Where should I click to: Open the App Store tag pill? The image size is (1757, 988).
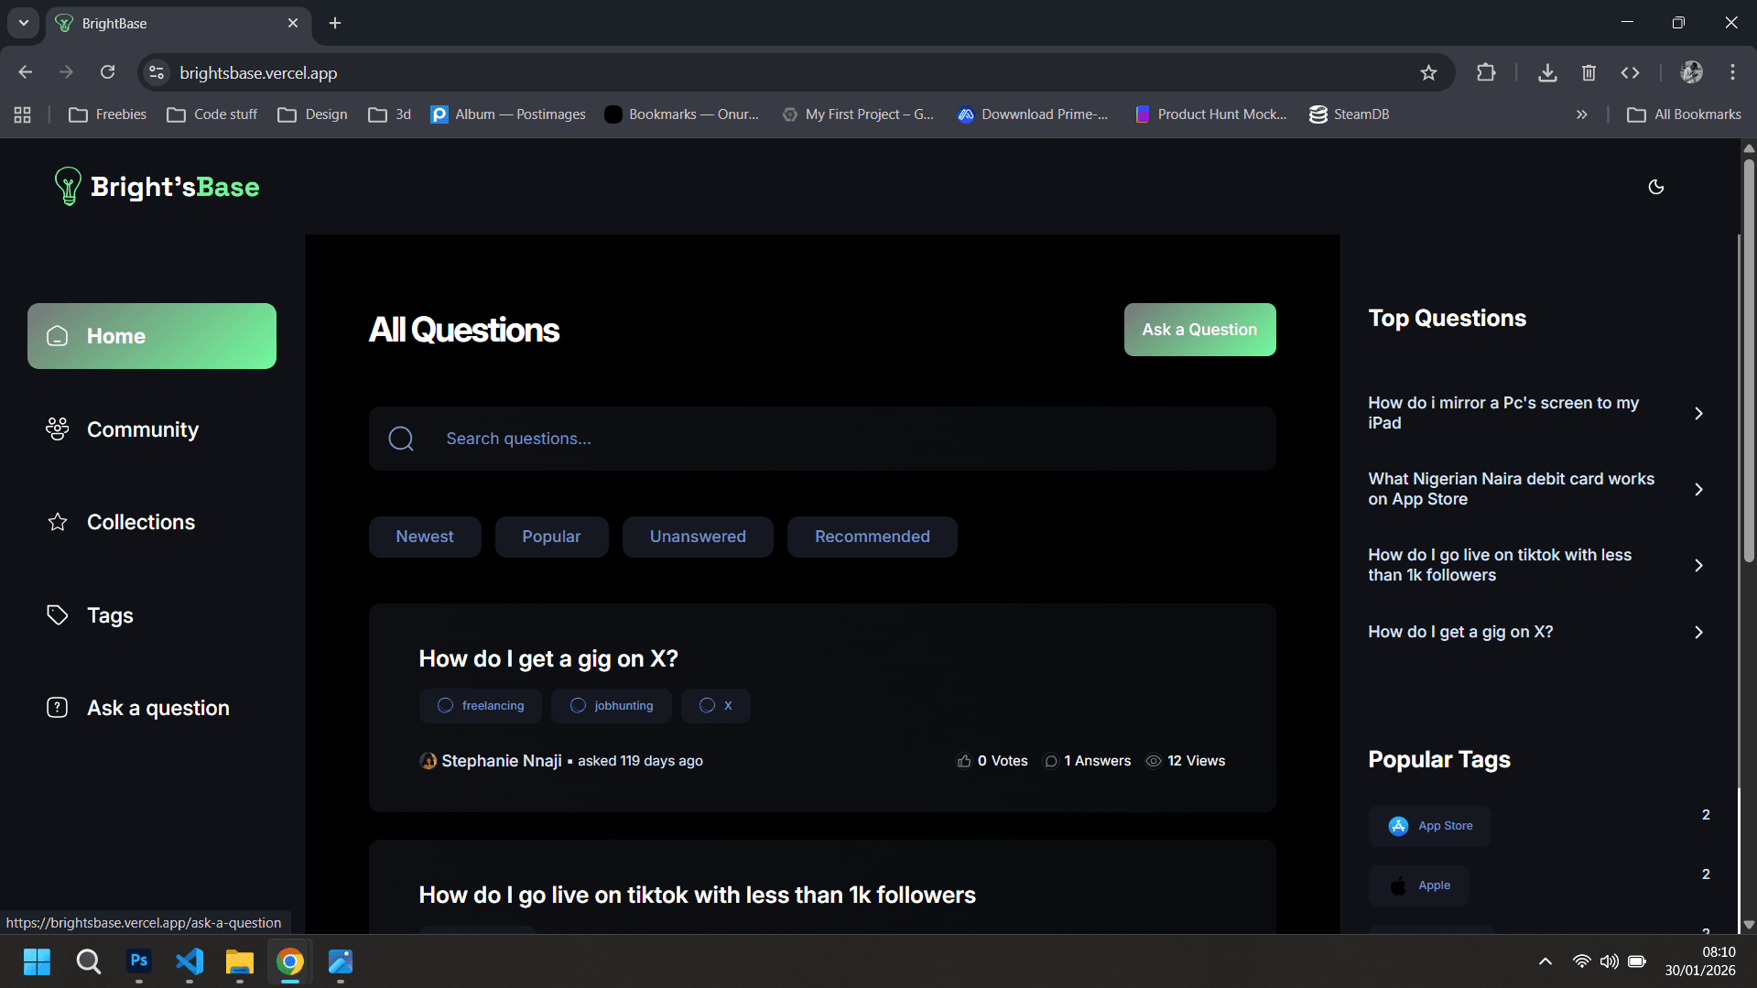[1429, 825]
